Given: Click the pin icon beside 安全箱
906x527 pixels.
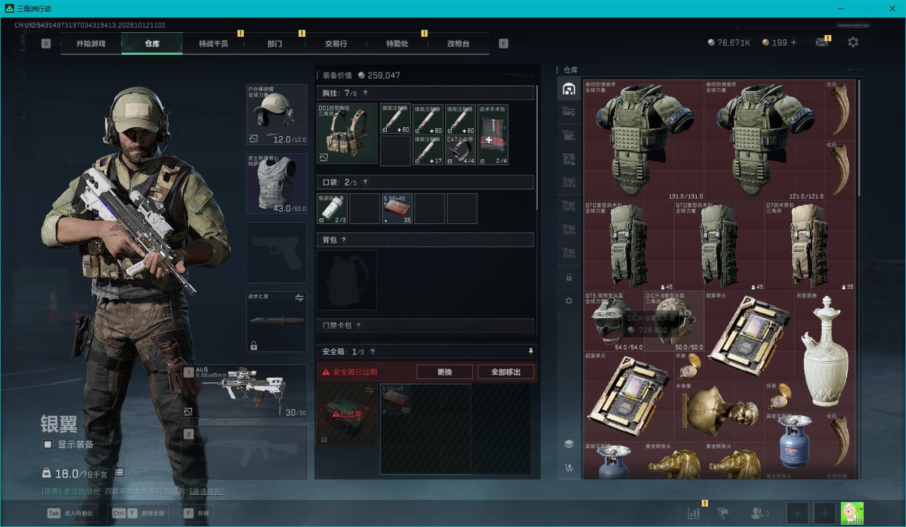Looking at the screenshot, I should click(x=530, y=351).
